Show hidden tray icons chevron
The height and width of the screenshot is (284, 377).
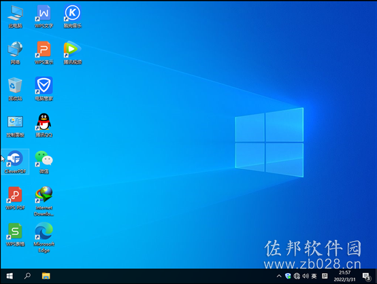click(x=279, y=276)
